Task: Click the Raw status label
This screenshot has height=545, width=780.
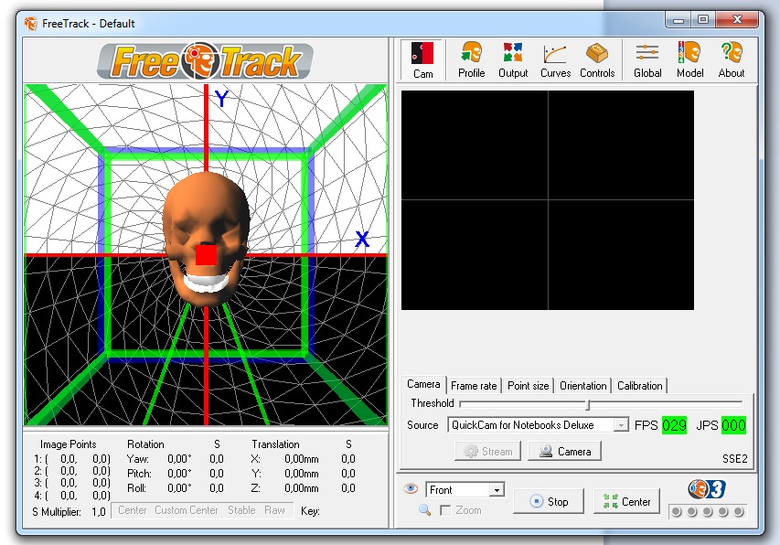Action: [x=274, y=510]
